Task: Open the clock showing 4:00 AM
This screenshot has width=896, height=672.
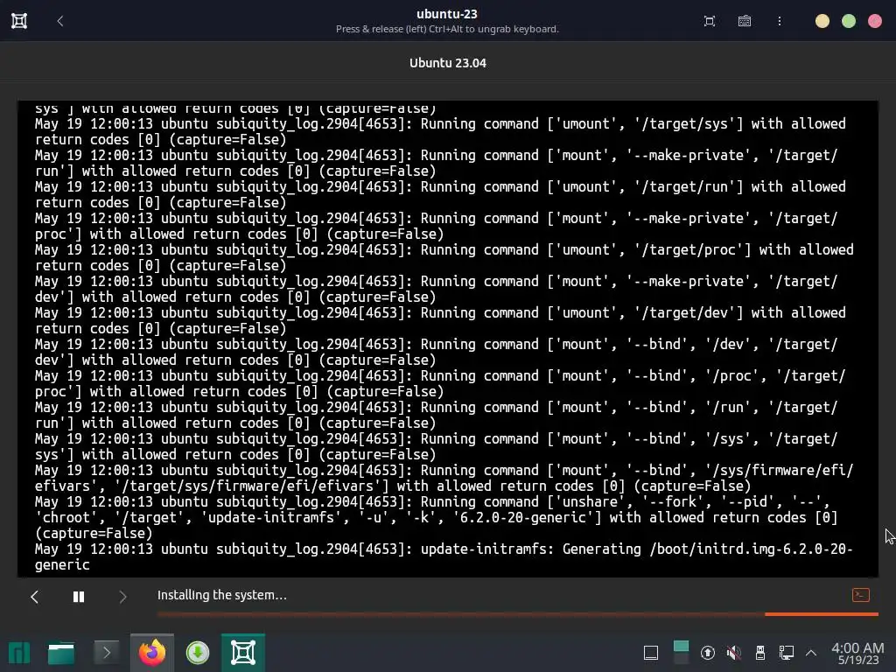Action: [857, 653]
